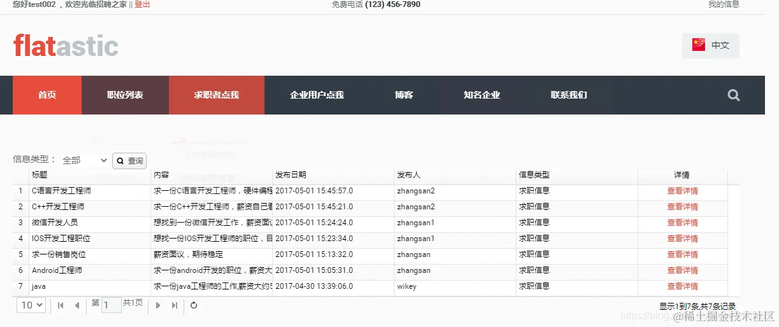Viewport: 779px width, 327px height.
Task: Click the date 2017-05-01 15:45:57.0
Action: (314, 191)
